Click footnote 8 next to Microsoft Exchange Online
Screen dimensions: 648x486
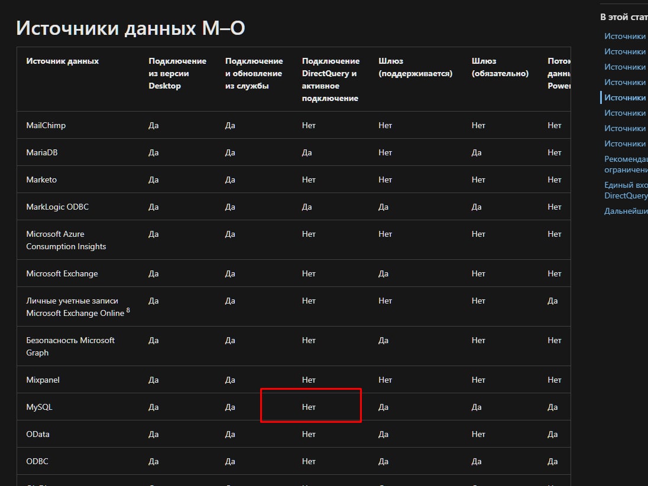(x=128, y=310)
